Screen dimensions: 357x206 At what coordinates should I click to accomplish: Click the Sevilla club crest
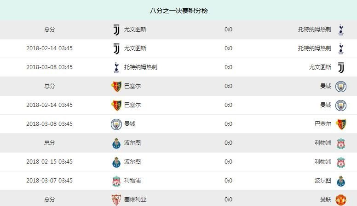pos(116,200)
